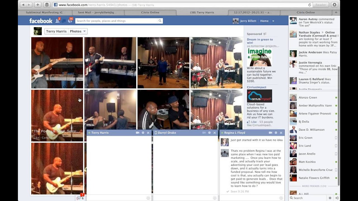Go forward in Safari
The height and width of the screenshot is (201, 358).
point(29,5)
